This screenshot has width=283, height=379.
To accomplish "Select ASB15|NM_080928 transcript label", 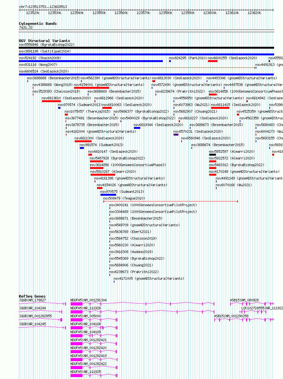I will (244, 300).
